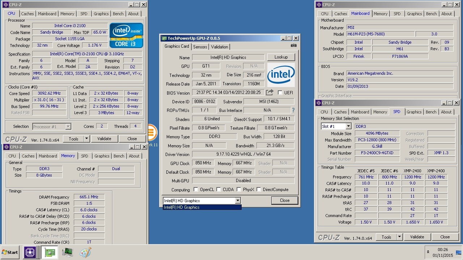Viewport: 463px width, 260px height.
Task: Click Specification i3-2100 CPU field
Action: point(87,54)
